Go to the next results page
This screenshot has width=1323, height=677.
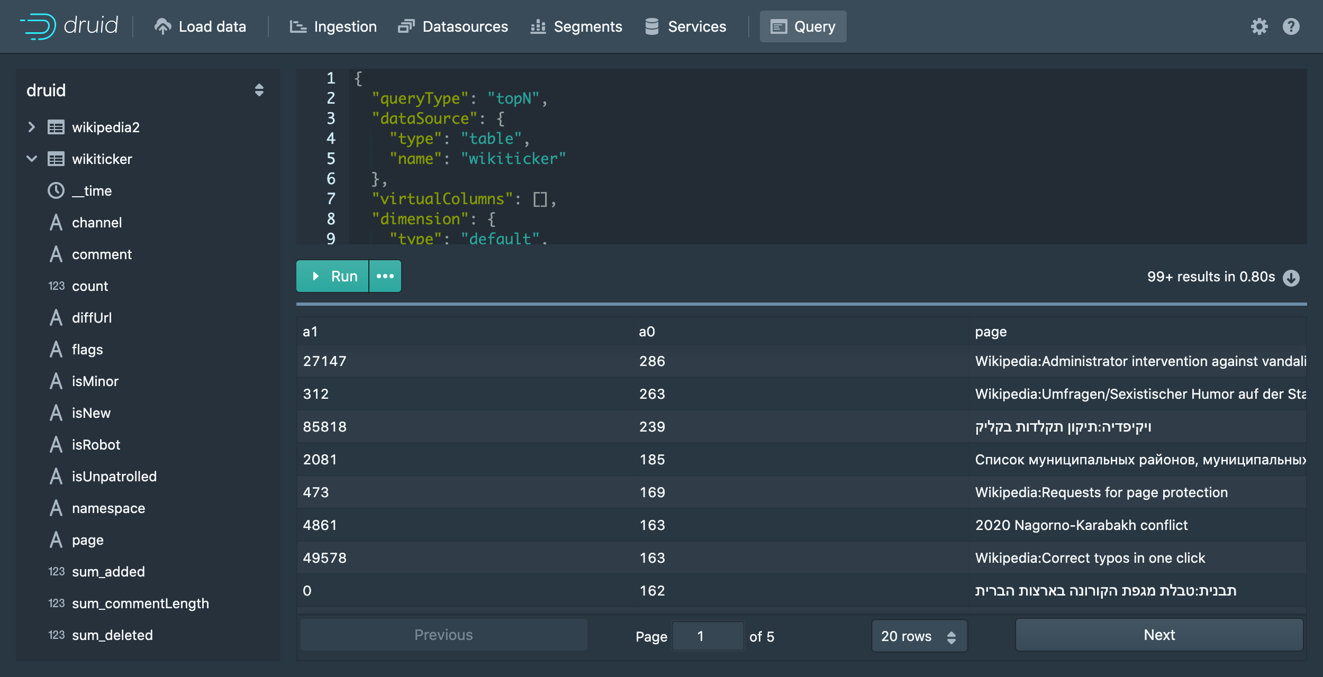coord(1159,635)
